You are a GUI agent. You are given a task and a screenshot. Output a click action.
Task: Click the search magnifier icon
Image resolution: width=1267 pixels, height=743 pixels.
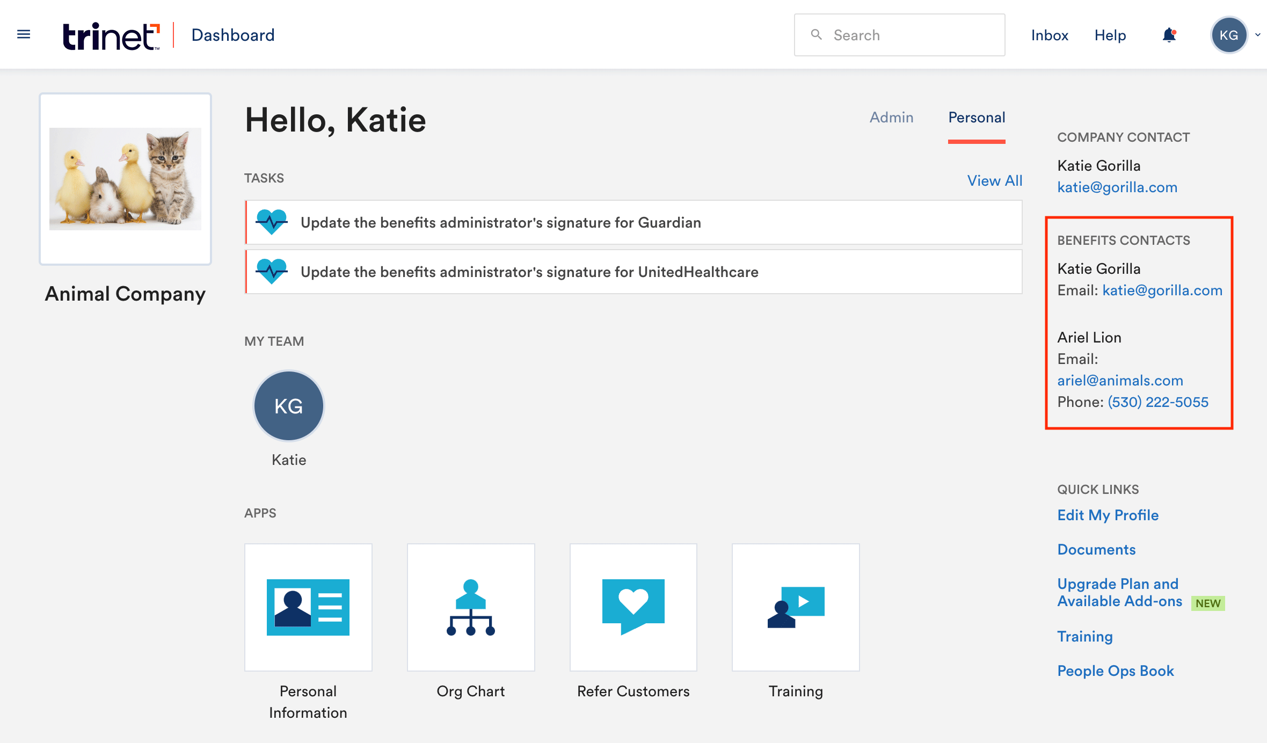tap(817, 34)
